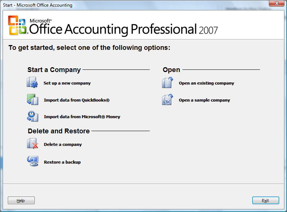
Task: Click the Exit button
Action: pos(266,201)
